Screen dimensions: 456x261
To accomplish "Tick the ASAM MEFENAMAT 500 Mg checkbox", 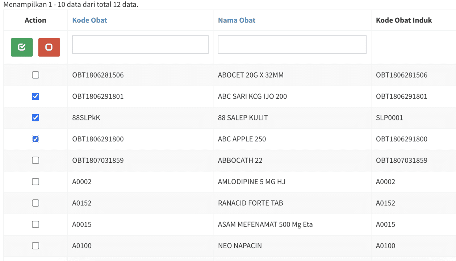I will [35, 224].
